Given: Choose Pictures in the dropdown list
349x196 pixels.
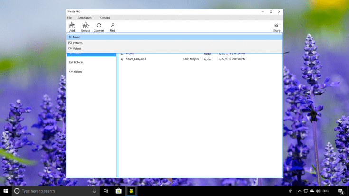Looking at the screenshot, I should pyautogui.click(x=77, y=43).
